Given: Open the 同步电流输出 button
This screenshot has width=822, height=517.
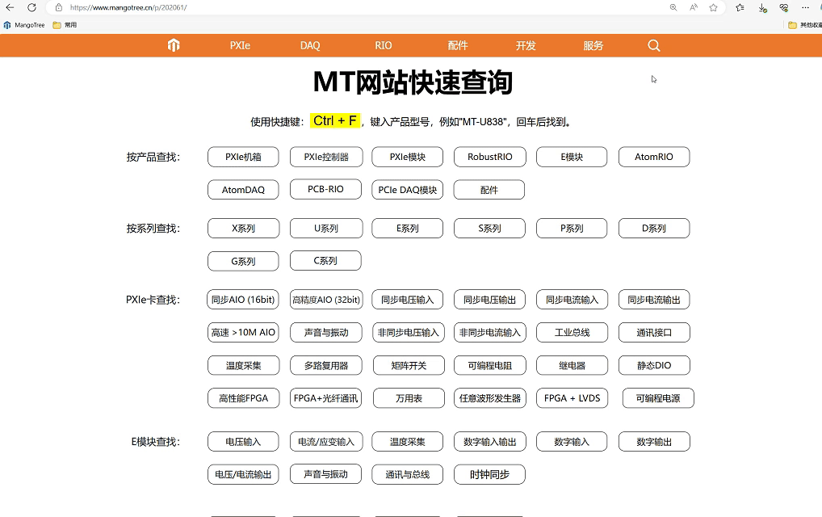Looking at the screenshot, I should pyautogui.click(x=654, y=300).
